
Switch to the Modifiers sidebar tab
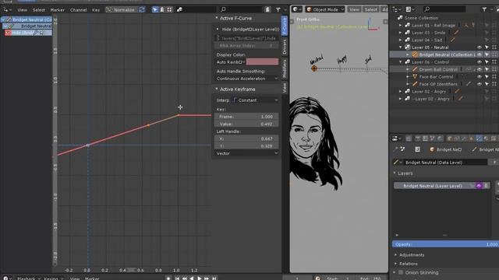point(285,68)
